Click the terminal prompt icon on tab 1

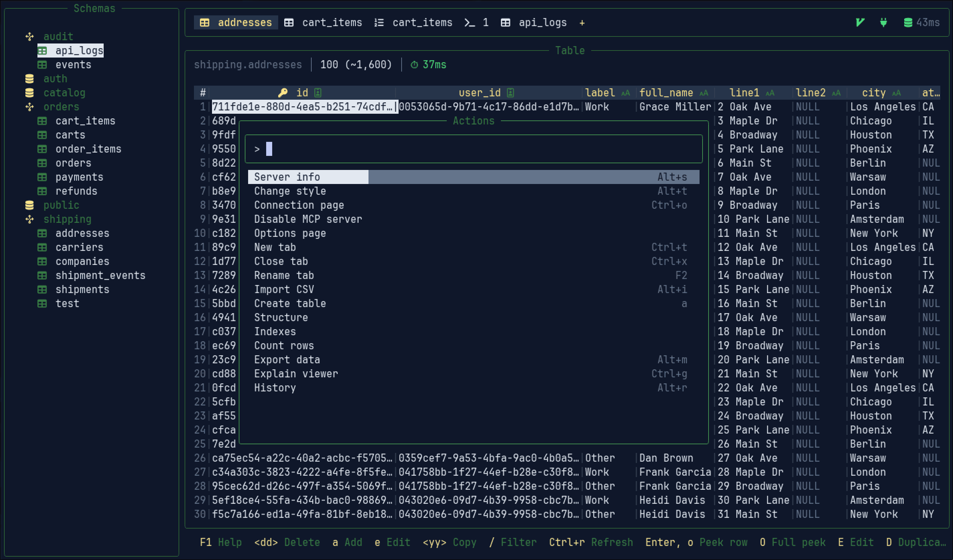(x=470, y=23)
